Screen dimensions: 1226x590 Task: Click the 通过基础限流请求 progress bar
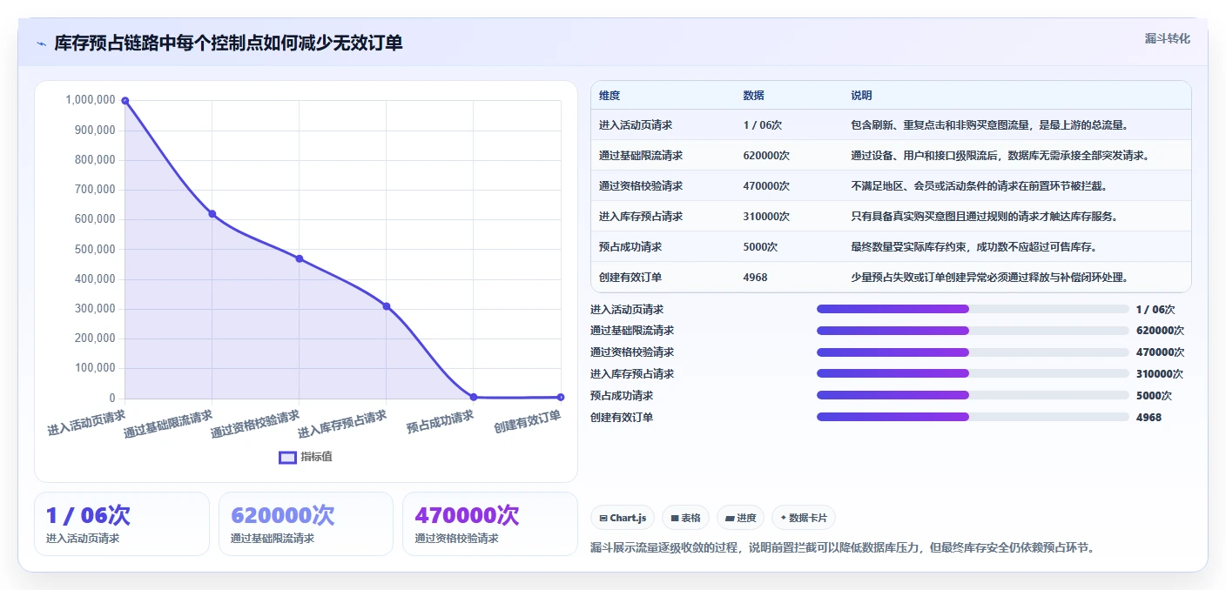pyautogui.click(x=973, y=331)
